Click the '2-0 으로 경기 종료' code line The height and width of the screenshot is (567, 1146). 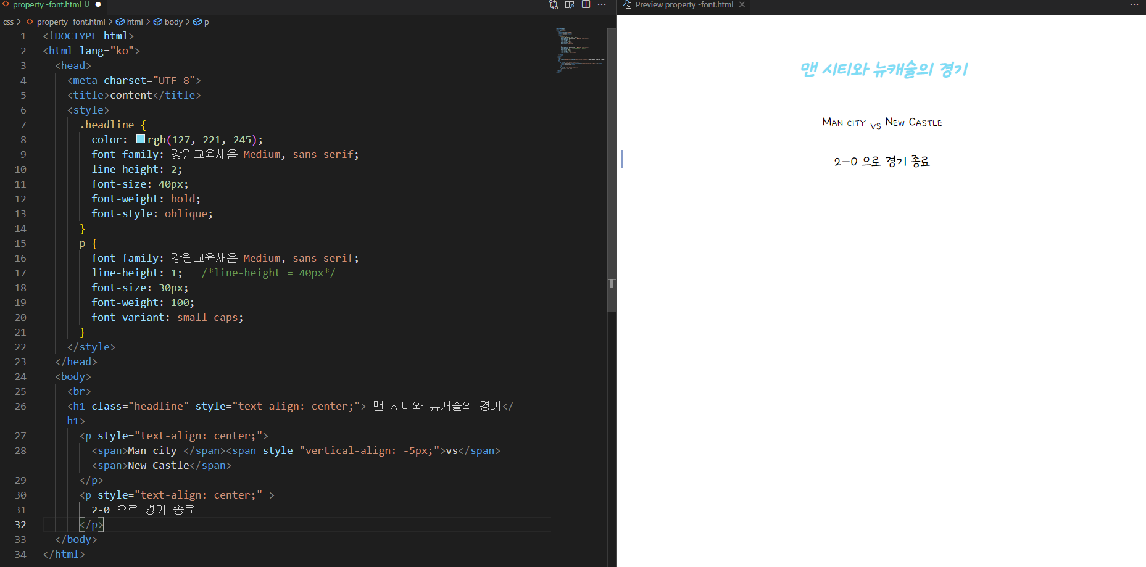click(143, 510)
